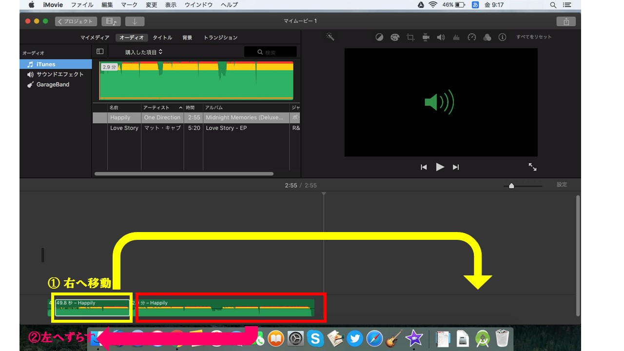Select Sound Effects (サウンドエフェクト) in sidebar
Viewport: 624px width, 351px height.
point(56,75)
